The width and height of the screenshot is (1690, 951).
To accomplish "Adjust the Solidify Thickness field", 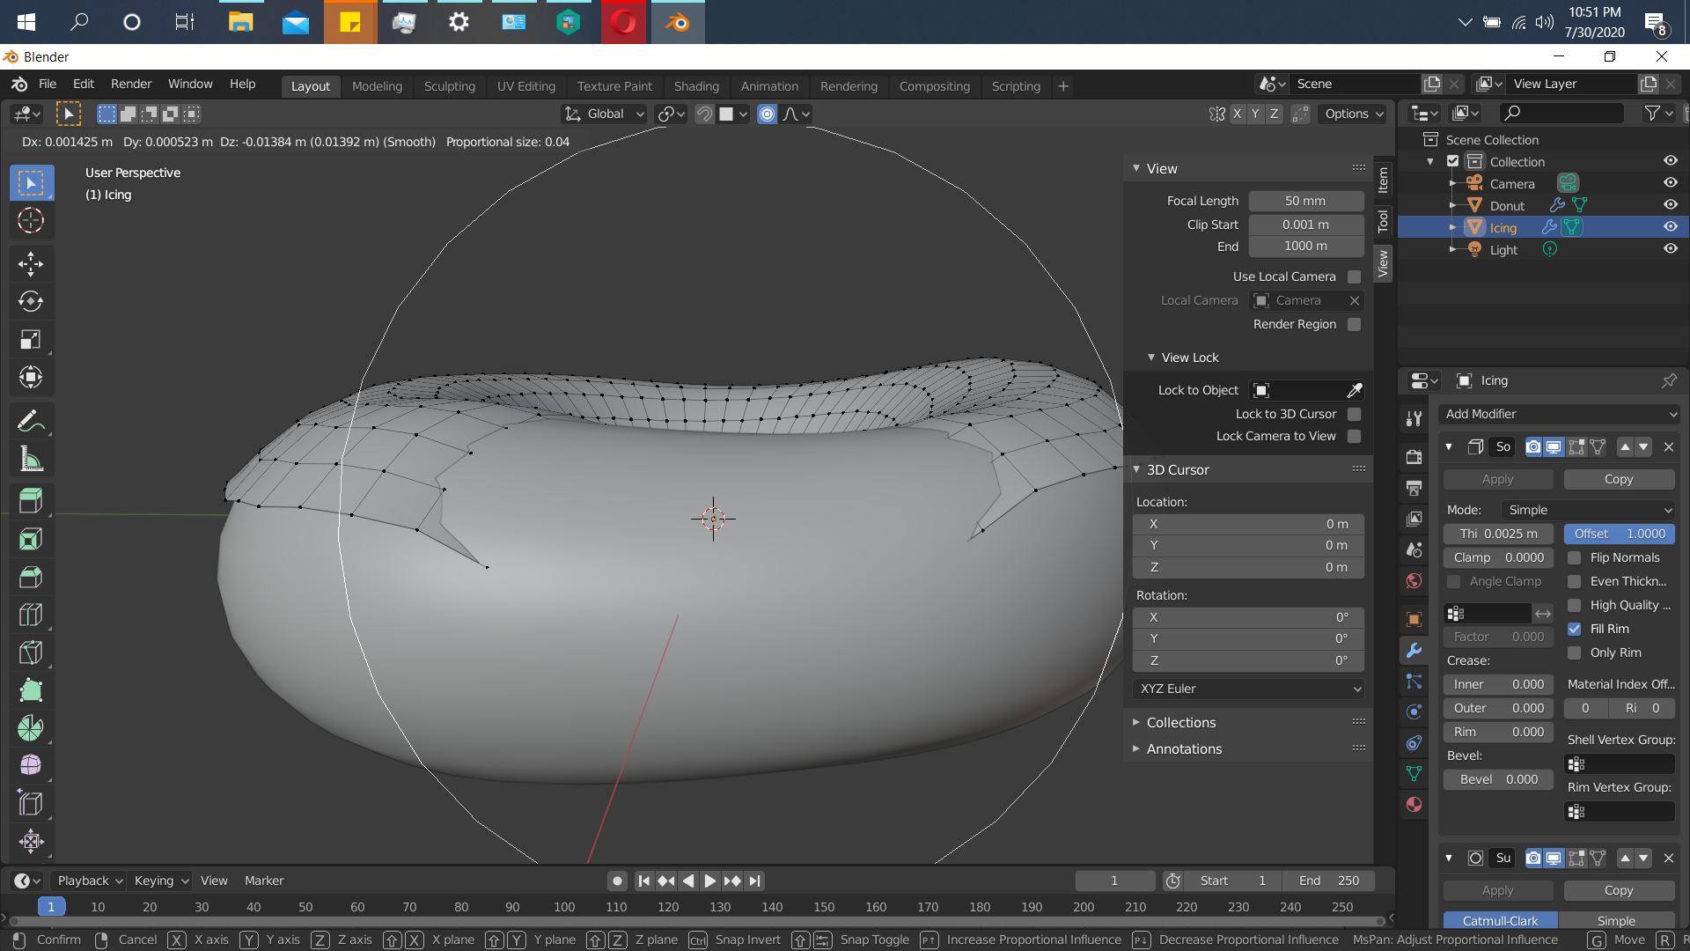I will tap(1498, 534).
